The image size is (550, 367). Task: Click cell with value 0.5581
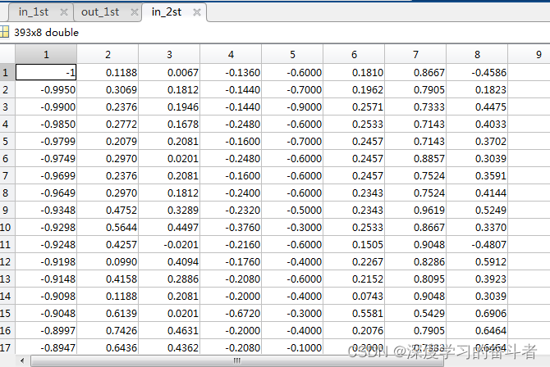[354, 314]
